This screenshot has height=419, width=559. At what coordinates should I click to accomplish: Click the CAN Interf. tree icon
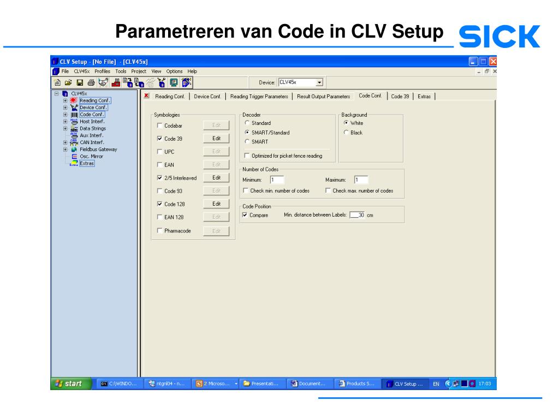tap(74, 142)
